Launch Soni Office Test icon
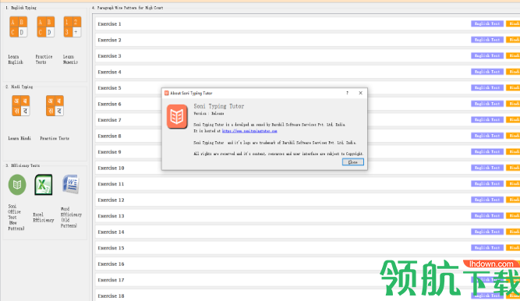 click(17, 185)
